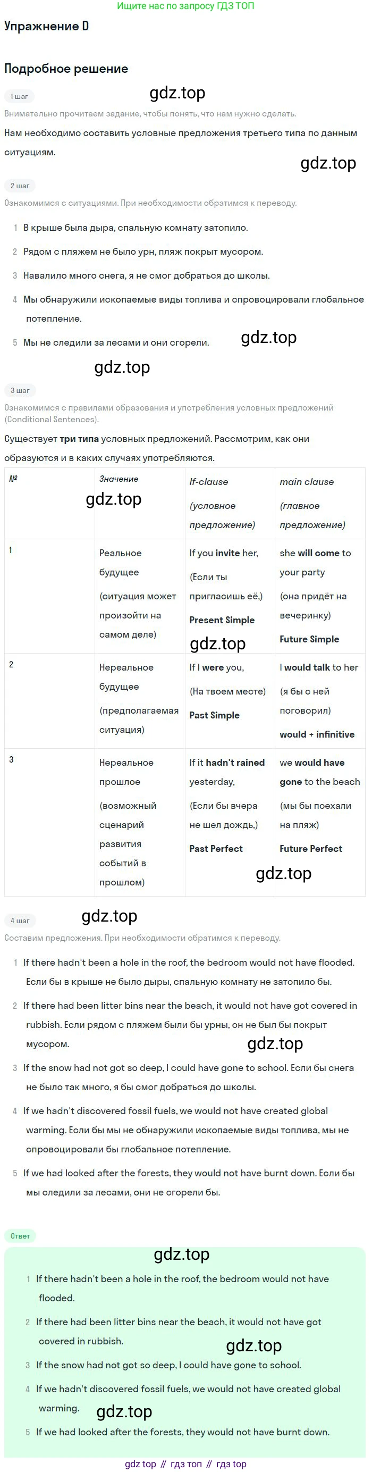Click the situation about snow and school
The width and height of the screenshot is (372, 1472).
pyautogui.click(x=146, y=275)
